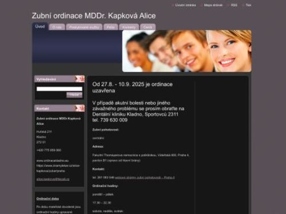This screenshot has width=286, height=214.
Task: Click the Zubní pohotovost label
Action: (105, 130)
